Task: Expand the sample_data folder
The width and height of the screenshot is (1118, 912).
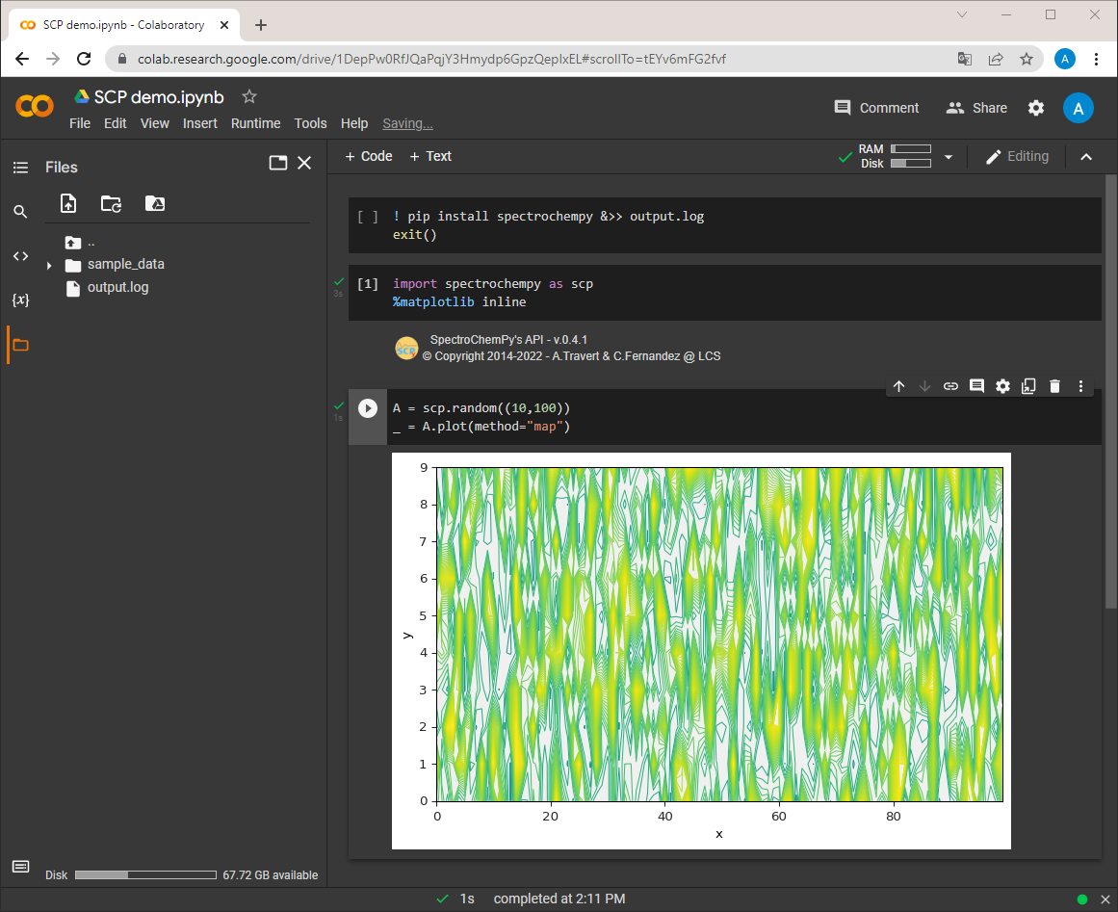Action: click(49, 265)
